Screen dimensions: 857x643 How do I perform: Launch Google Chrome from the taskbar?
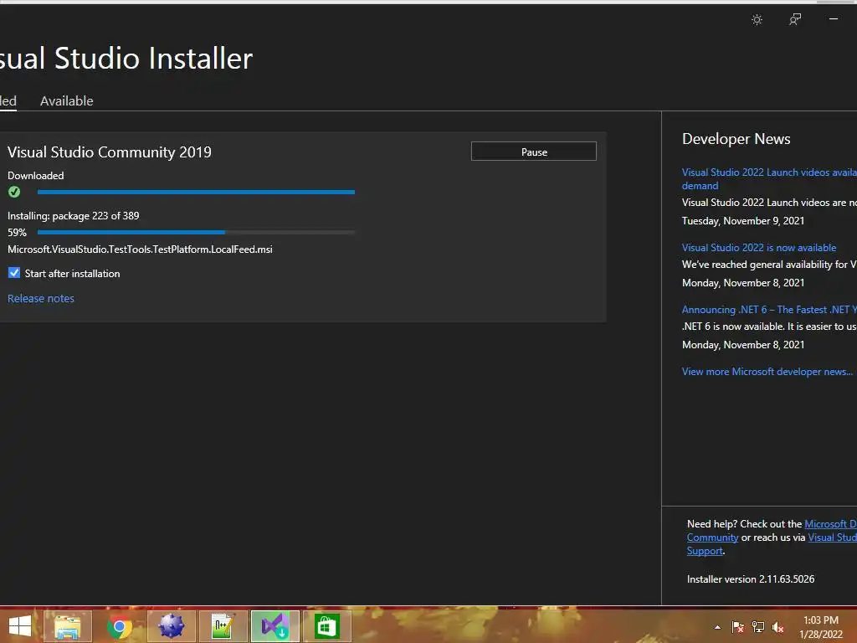pos(119,626)
